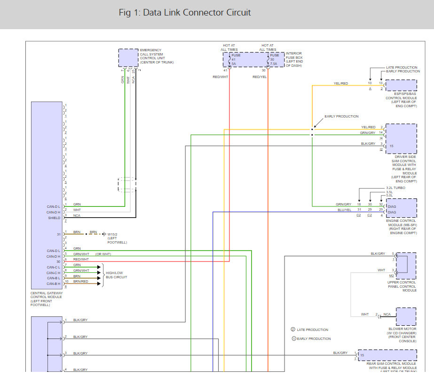Select the Driver Side SAM module box
434x378 pixels.
point(401,139)
